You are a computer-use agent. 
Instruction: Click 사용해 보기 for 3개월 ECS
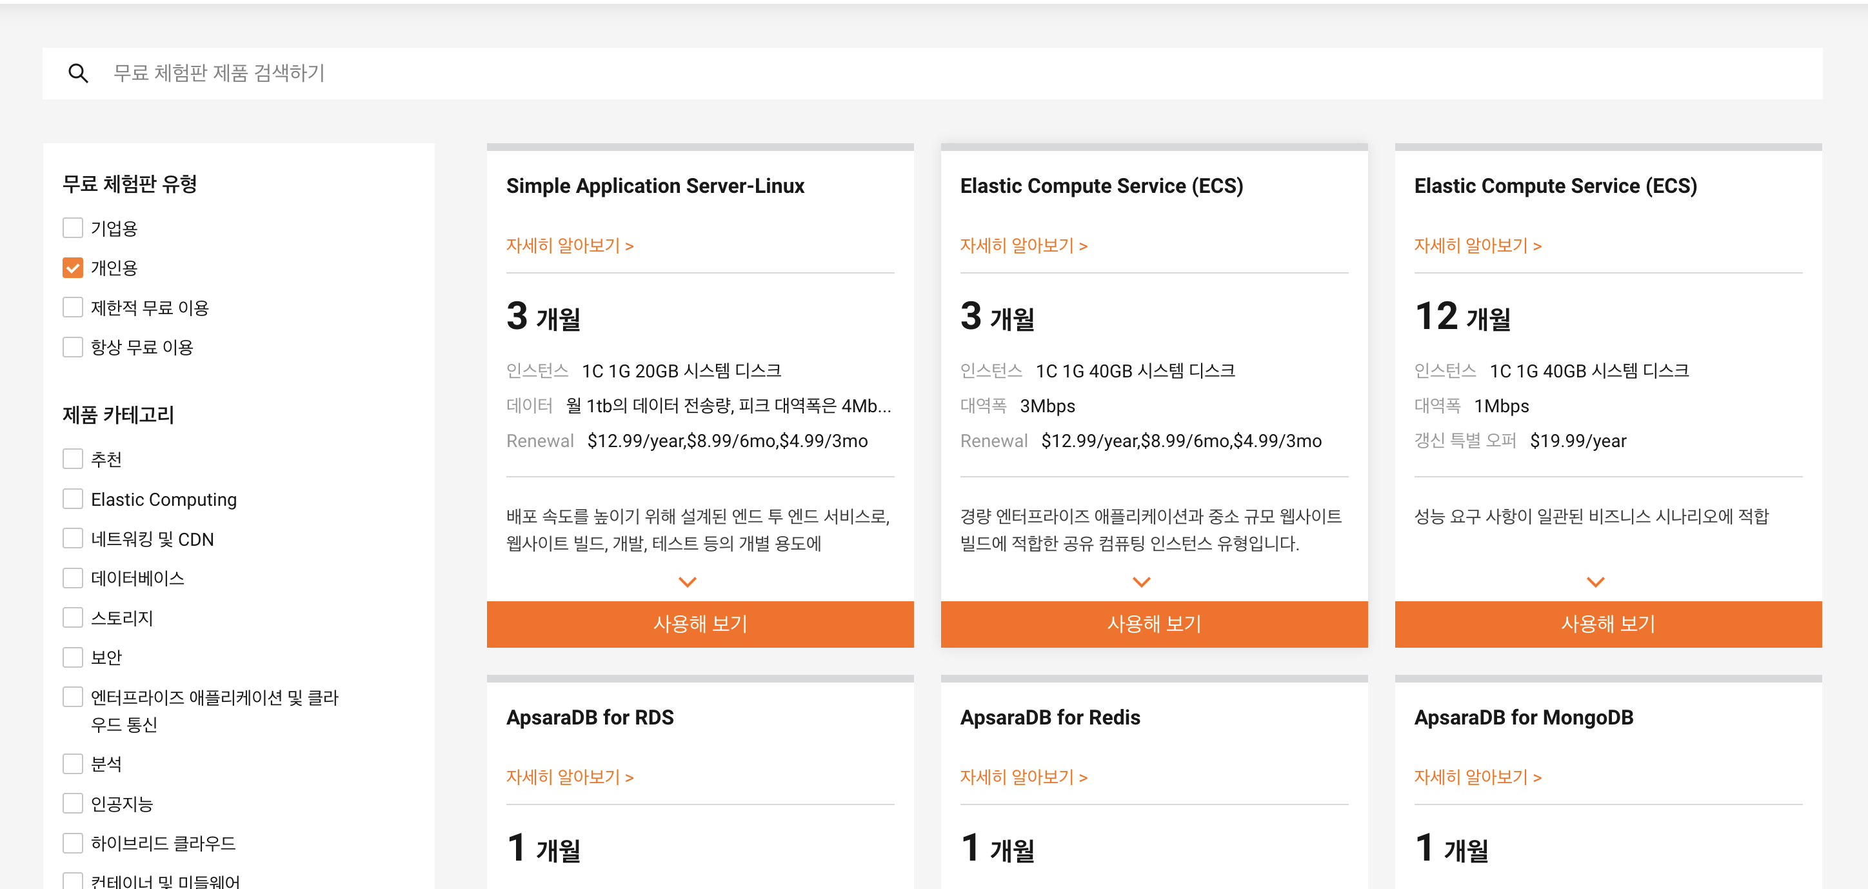1154,624
